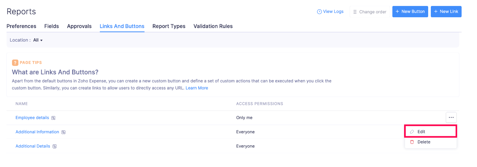The height and width of the screenshot is (167, 477).
Task: Click the New Link button
Action: pos(446,12)
